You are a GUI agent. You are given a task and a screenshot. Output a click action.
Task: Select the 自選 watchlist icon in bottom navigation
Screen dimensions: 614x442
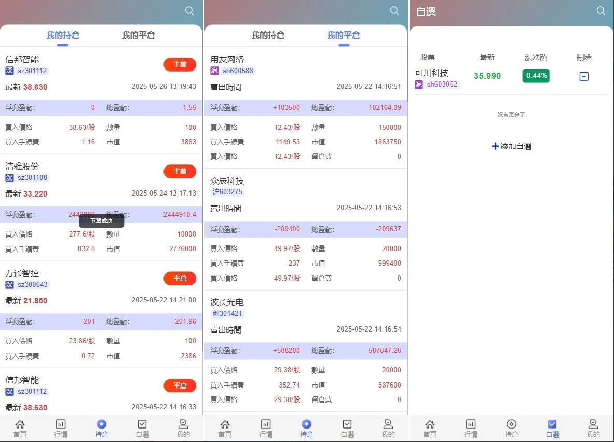(x=143, y=428)
